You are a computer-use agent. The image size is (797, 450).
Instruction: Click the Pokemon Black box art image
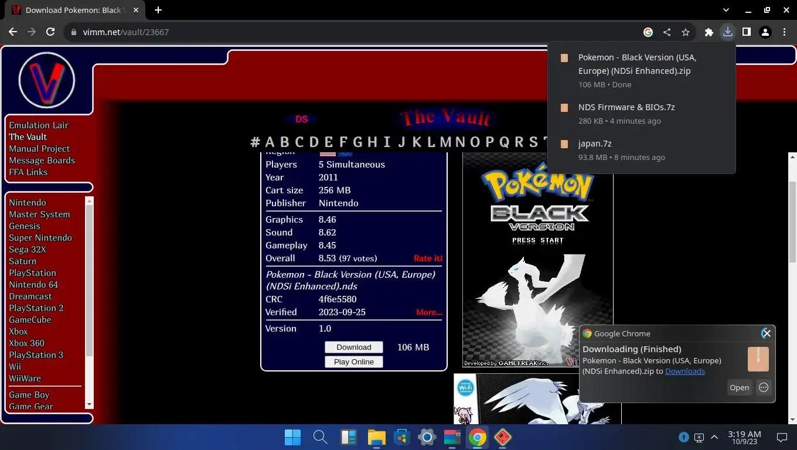[x=537, y=399]
